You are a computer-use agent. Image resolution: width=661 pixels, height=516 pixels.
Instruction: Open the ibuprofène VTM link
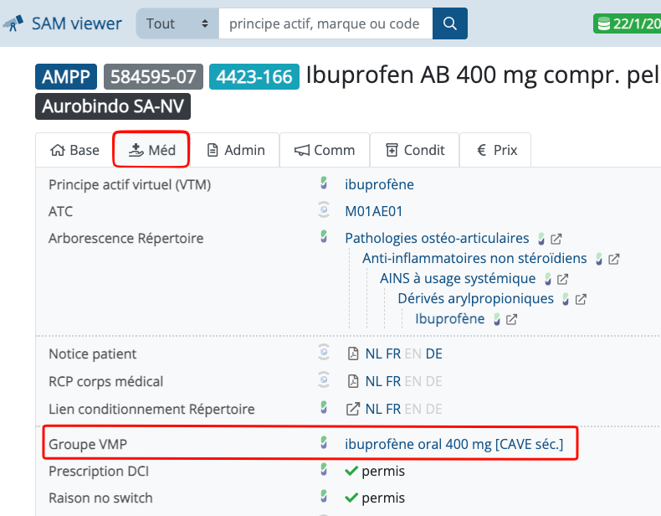point(379,184)
